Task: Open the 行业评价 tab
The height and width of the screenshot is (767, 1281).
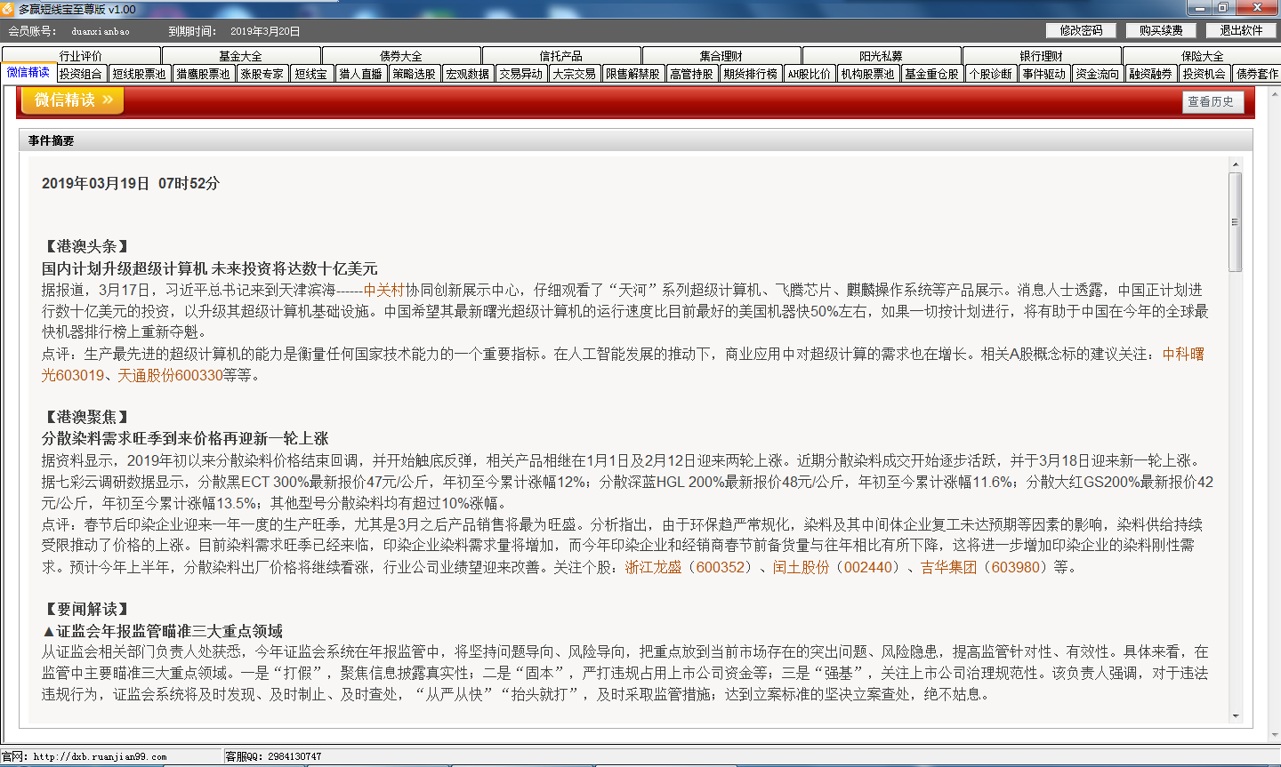Action: click(81, 56)
